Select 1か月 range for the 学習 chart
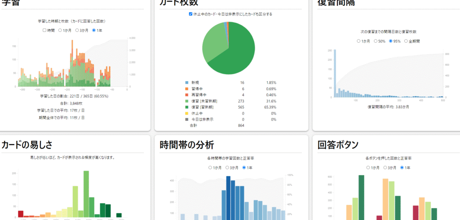This screenshot has height=220, width=460. tap(60, 30)
